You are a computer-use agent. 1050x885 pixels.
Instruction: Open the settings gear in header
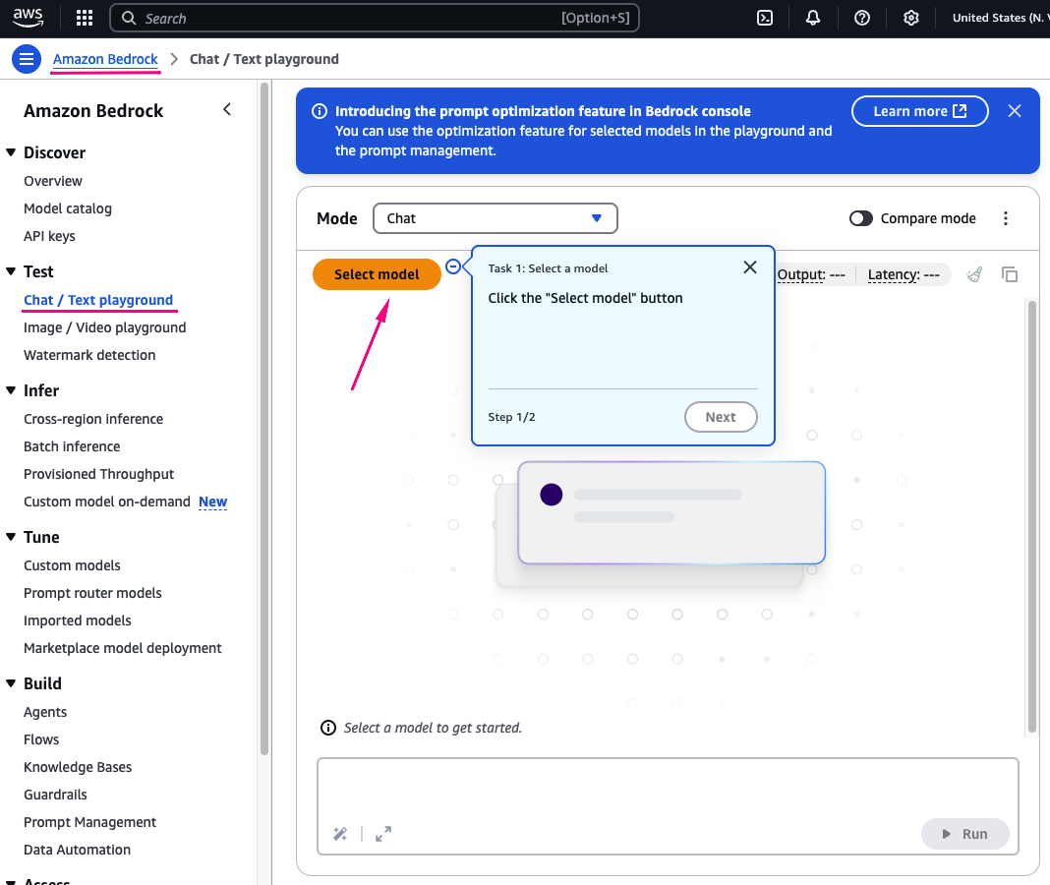pos(911,18)
